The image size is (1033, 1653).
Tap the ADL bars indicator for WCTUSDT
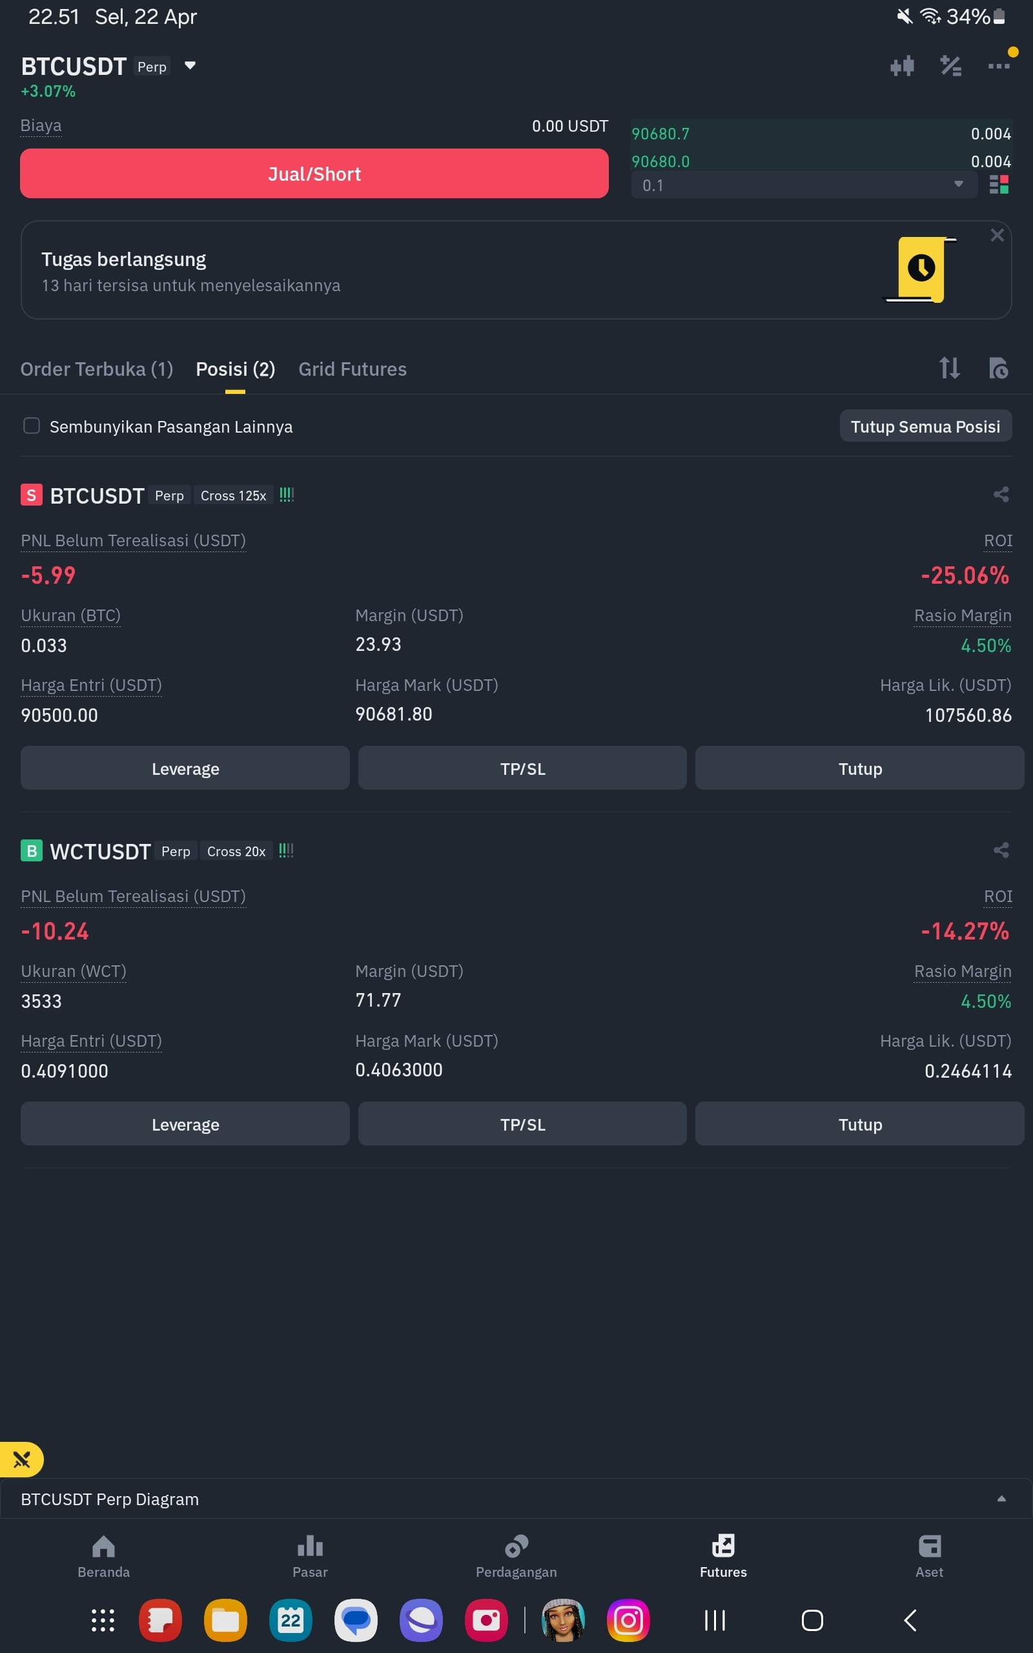286,850
